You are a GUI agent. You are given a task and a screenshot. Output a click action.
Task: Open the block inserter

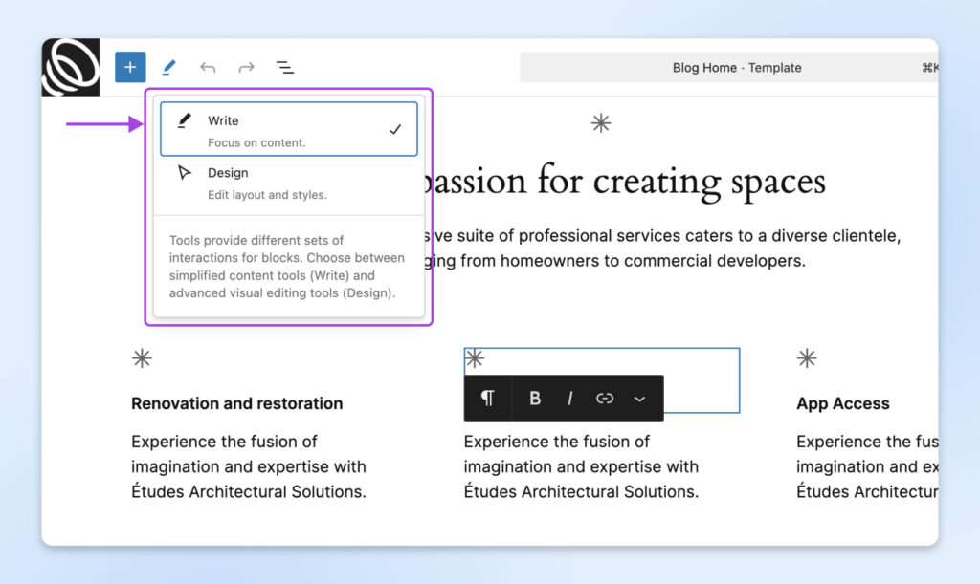(x=130, y=67)
